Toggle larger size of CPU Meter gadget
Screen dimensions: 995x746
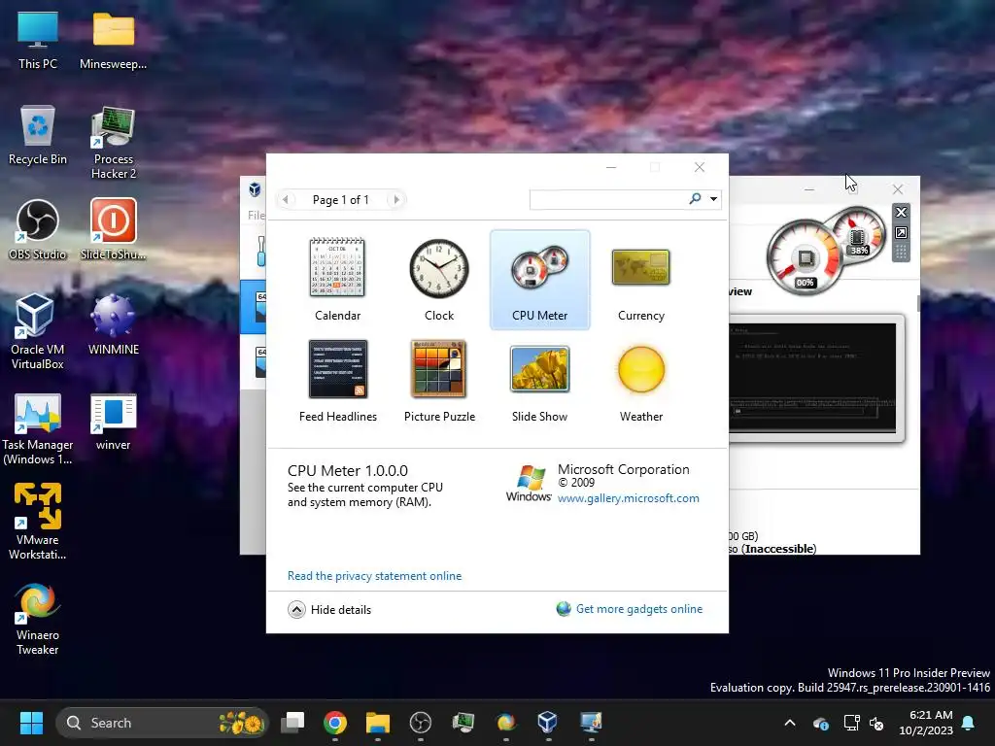coord(901,233)
